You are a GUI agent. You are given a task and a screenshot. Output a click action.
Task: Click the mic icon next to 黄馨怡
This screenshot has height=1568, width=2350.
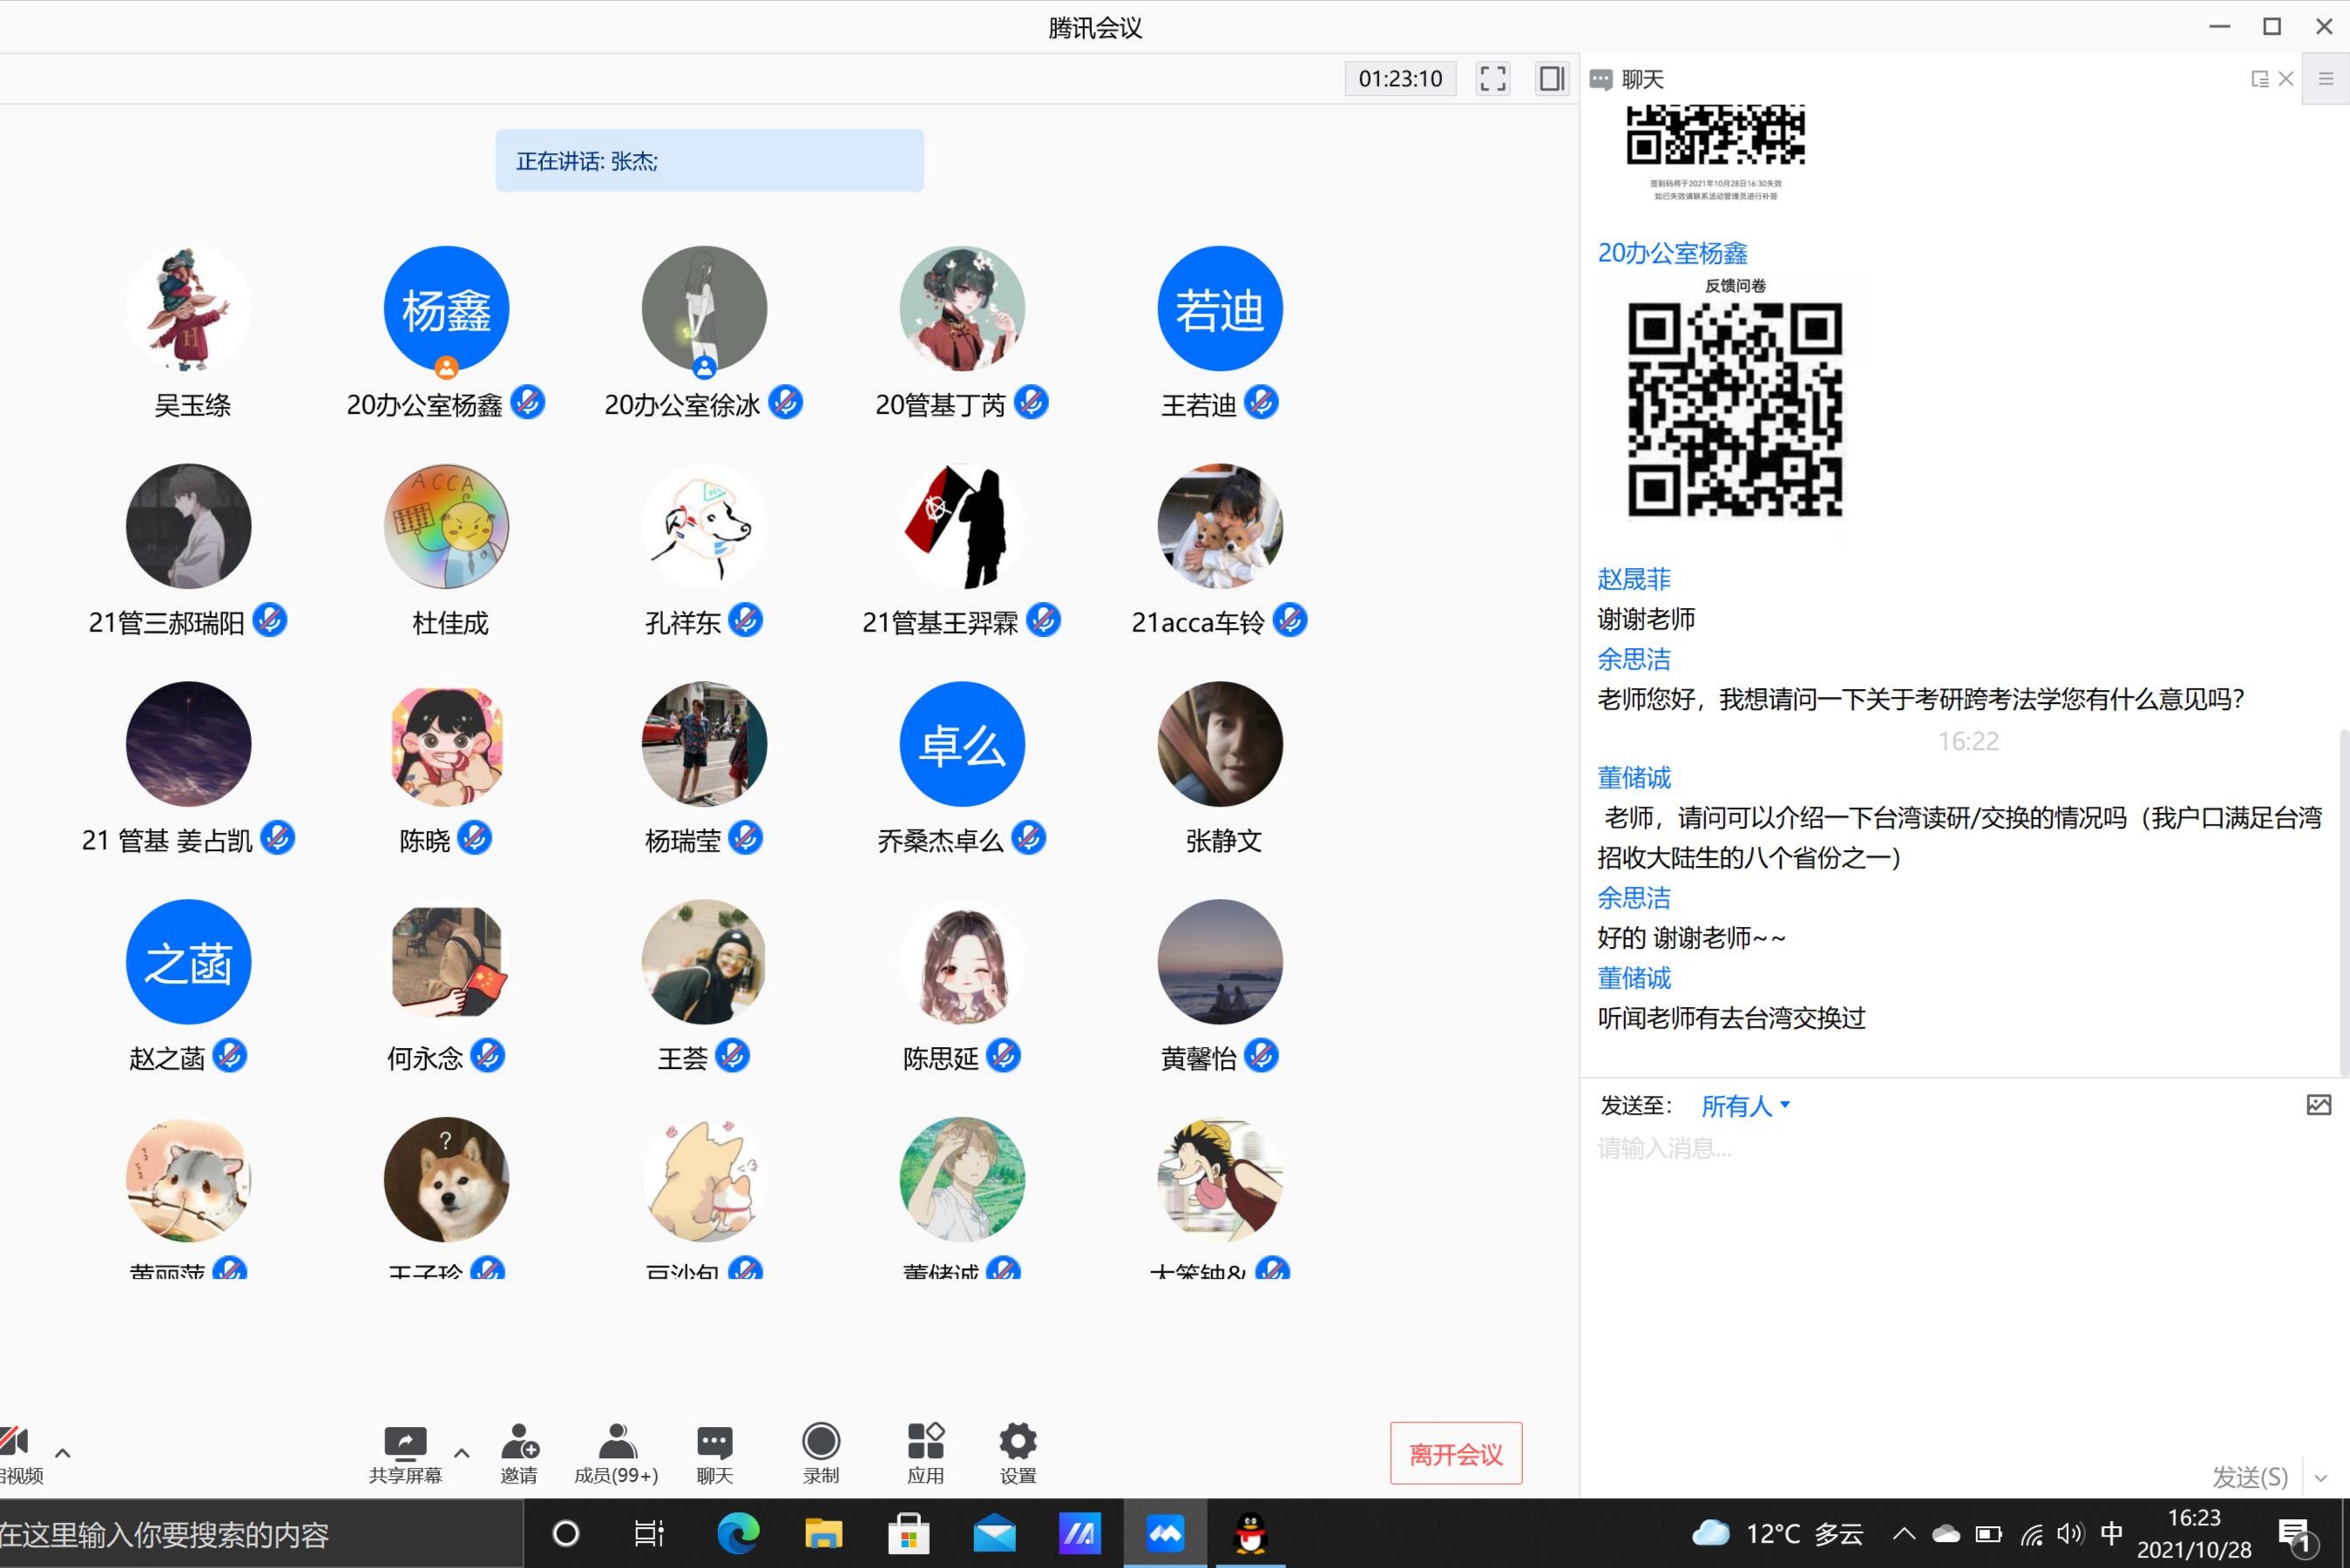coord(1261,1055)
